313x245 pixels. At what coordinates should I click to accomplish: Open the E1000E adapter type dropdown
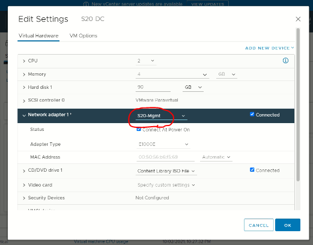pos(163,144)
